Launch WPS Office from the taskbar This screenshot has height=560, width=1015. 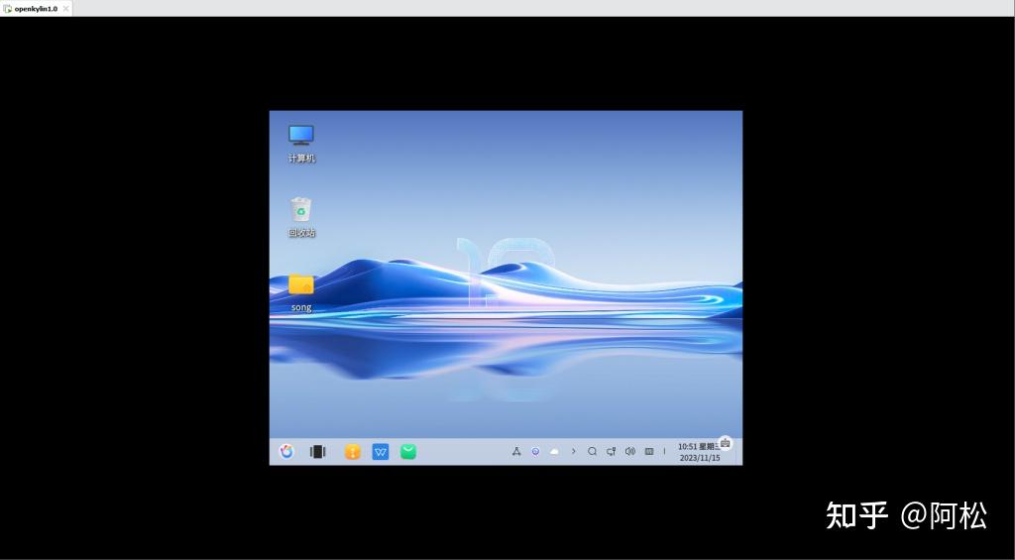(x=381, y=452)
